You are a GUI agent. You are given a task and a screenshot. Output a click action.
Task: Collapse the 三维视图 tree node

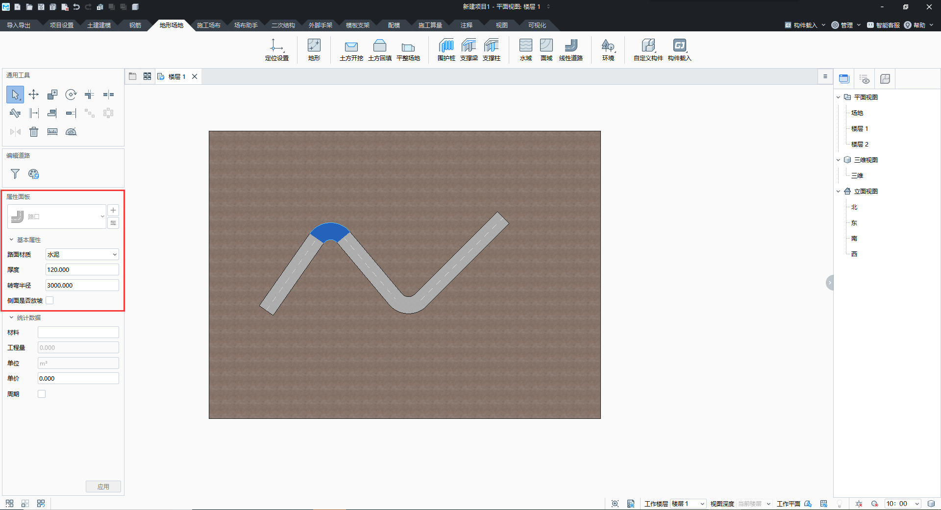[x=838, y=160]
